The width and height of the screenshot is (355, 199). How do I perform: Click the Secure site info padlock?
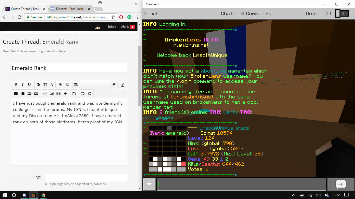[x=34, y=17]
